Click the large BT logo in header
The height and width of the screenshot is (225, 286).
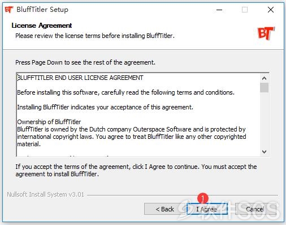[x=266, y=33]
